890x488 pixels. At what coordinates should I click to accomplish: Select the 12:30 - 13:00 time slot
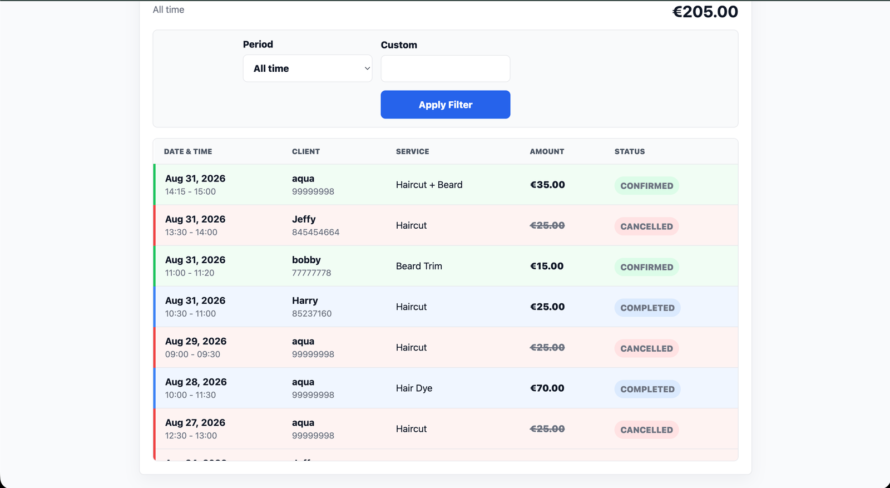[191, 435]
